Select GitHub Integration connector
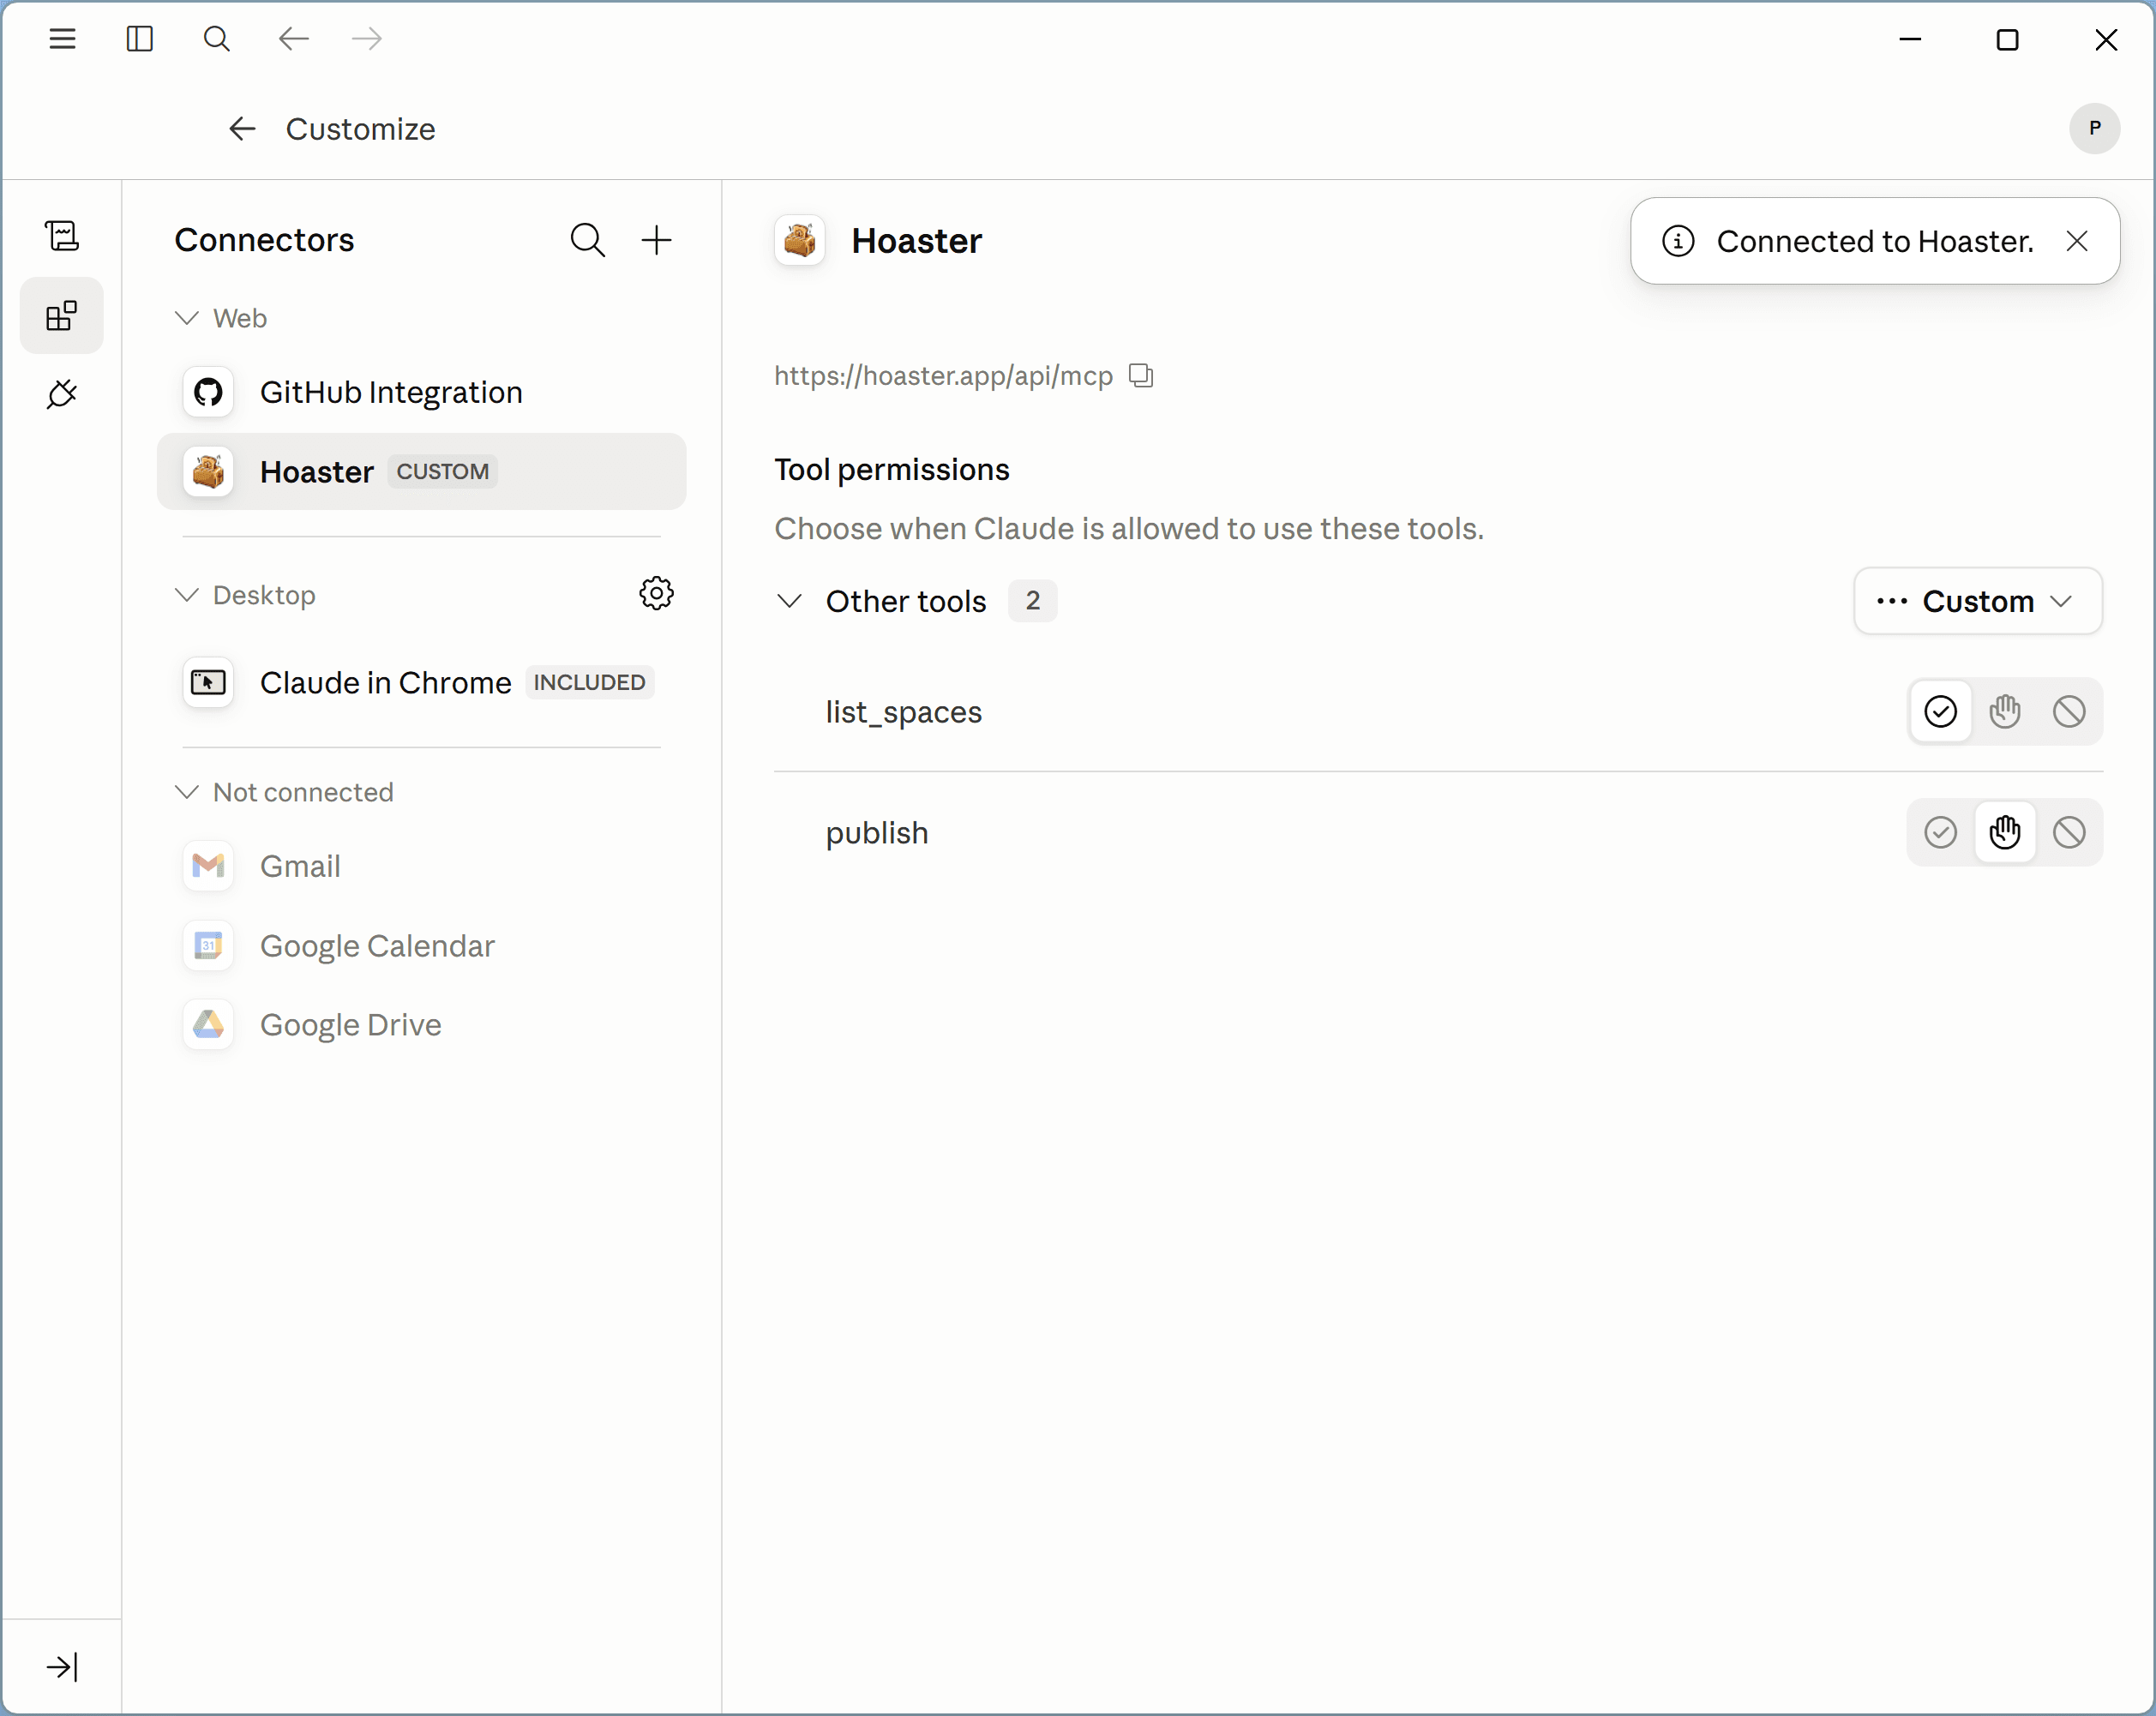The height and width of the screenshot is (1716, 2156). [421, 392]
